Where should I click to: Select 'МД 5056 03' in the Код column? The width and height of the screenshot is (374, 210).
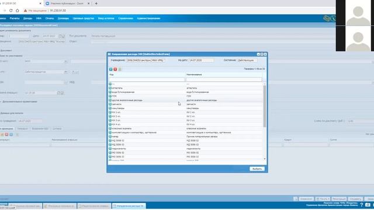point(118,145)
